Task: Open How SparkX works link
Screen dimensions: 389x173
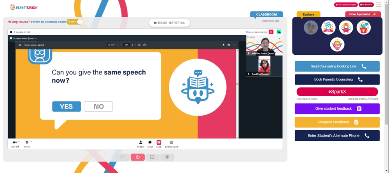Action: click(x=307, y=99)
